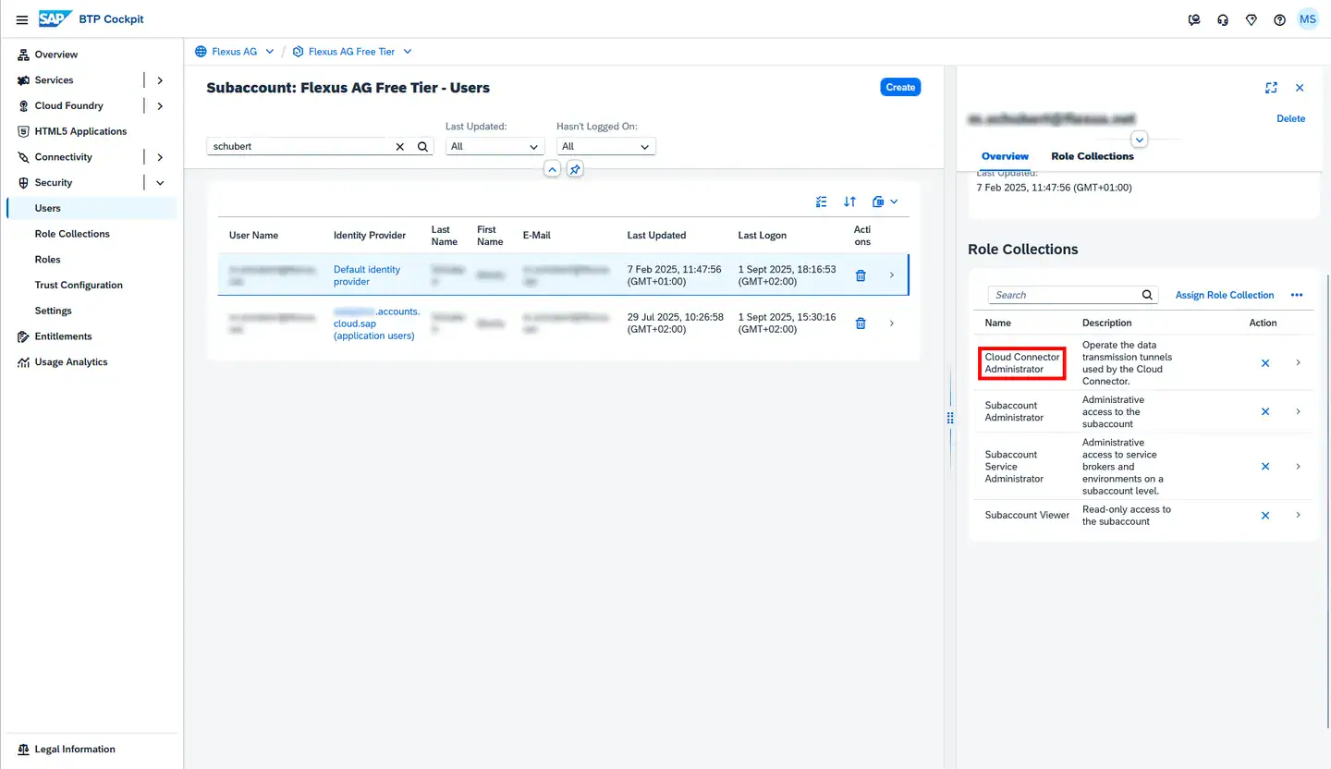Switch to the Role Collections tab

point(1092,156)
